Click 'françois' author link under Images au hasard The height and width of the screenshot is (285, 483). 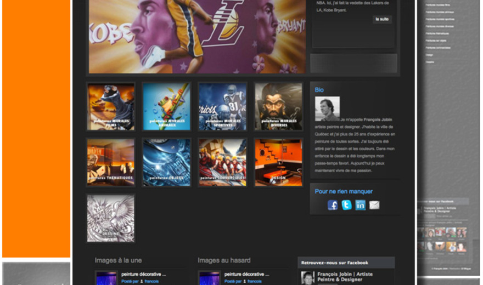tap(255, 281)
